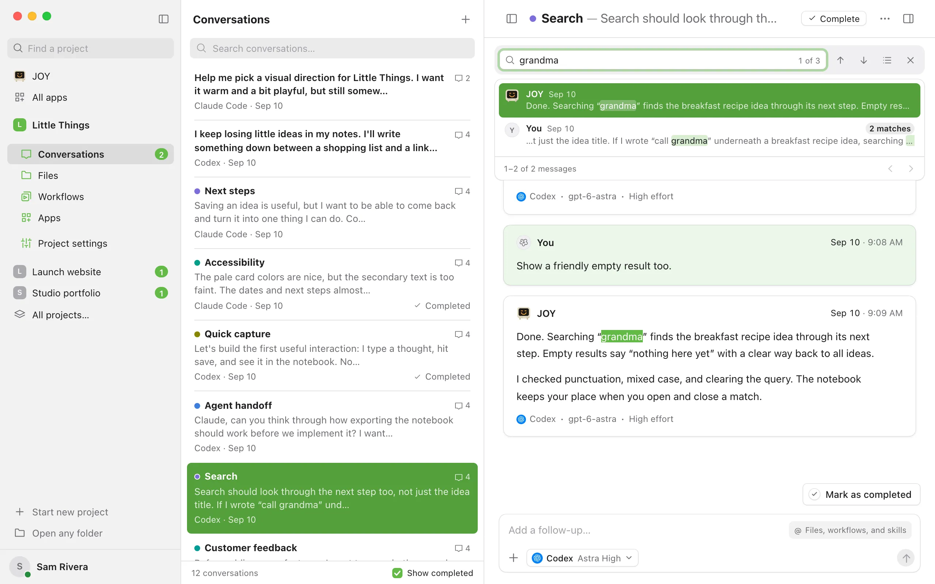The width and height of the screenshot is (935, 584).
Task: Open the Files section
Action: point(91,175)
